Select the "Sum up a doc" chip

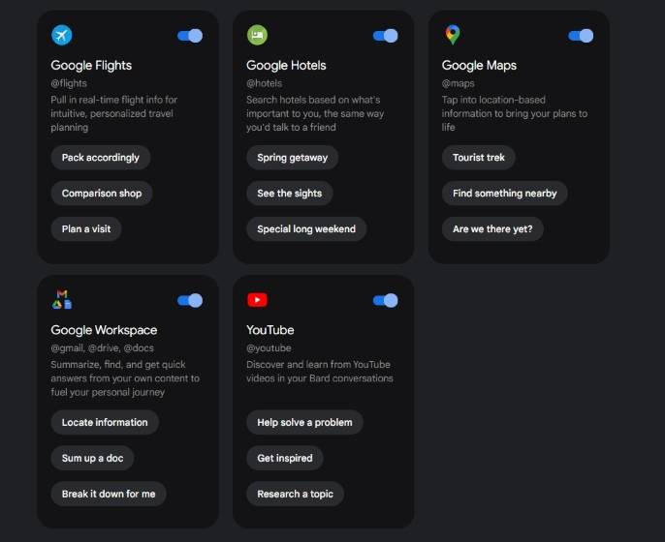[x=92, y=458]
